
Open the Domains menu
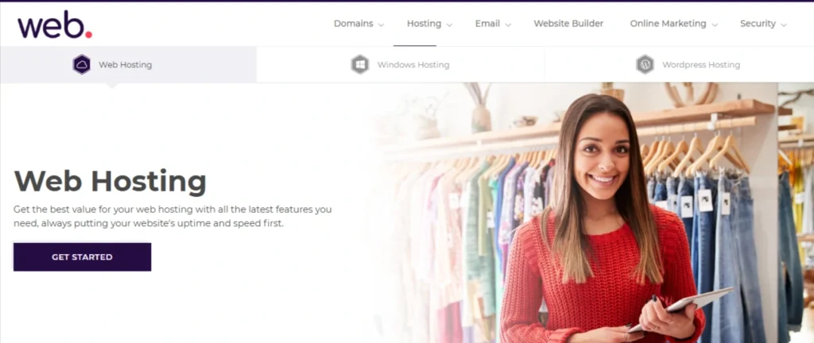tap(354, 23)
